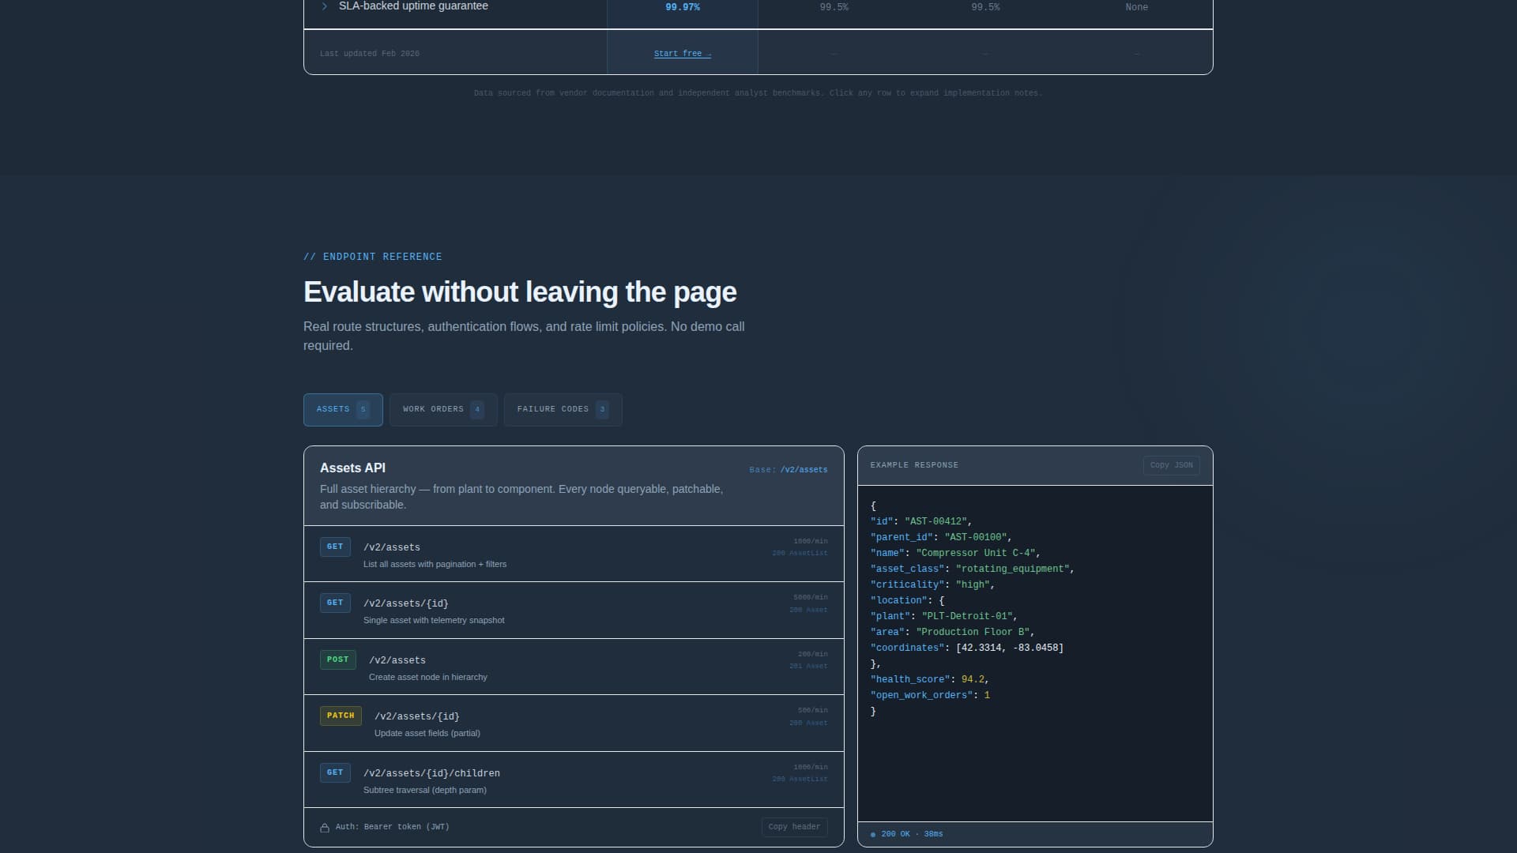Click the Assets API heading
Screen dimensions: 1517x853
click(x=352, y=468)
